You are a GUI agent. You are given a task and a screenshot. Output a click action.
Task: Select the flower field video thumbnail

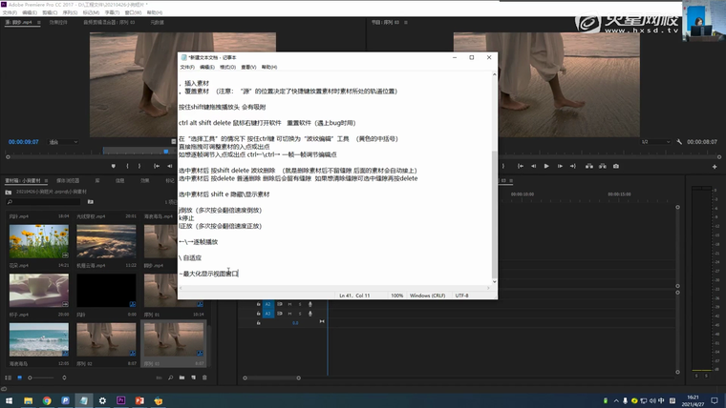(x=38, y=242)
